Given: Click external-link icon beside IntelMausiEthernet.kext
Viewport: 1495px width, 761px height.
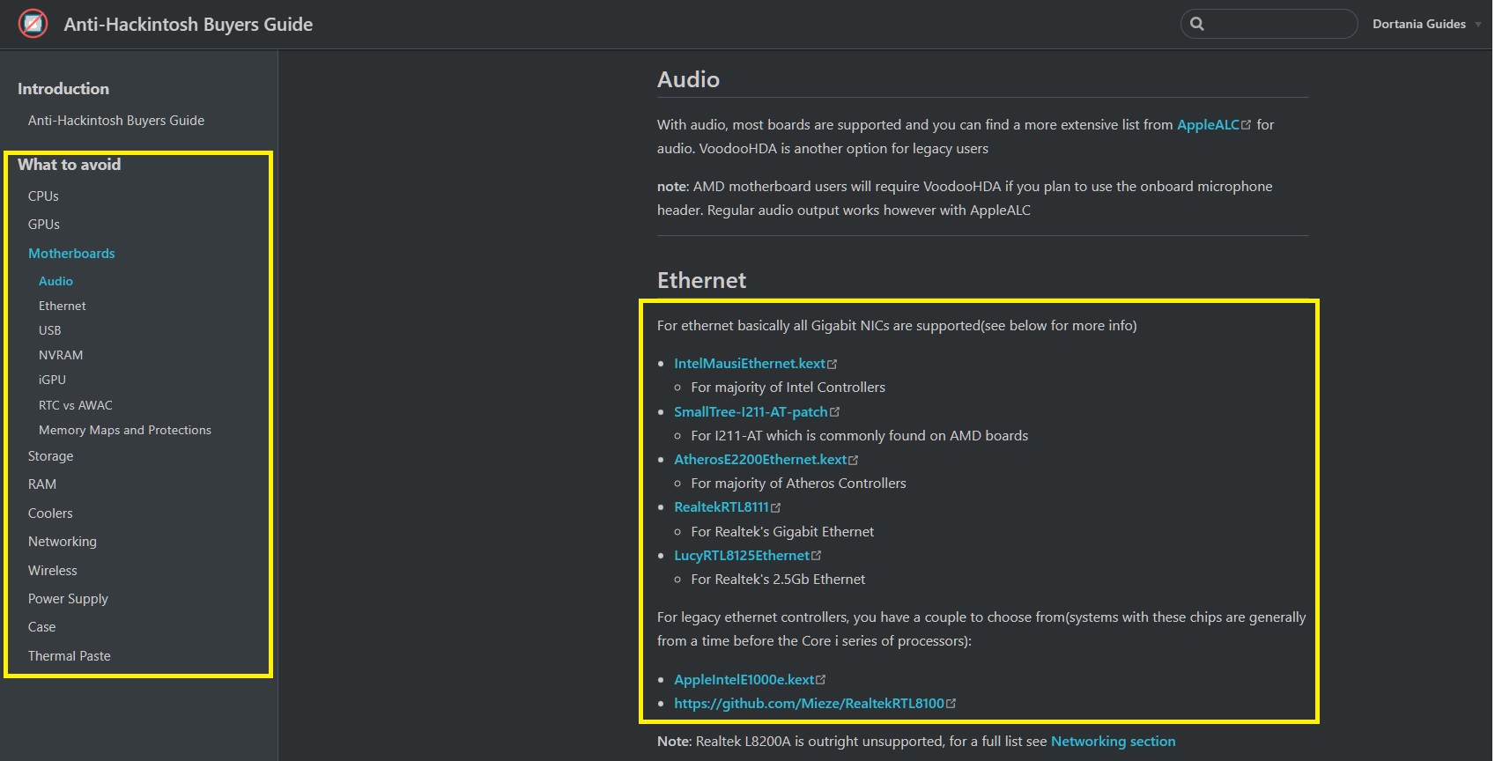Looking at the screenshot, I should (832, 364).
